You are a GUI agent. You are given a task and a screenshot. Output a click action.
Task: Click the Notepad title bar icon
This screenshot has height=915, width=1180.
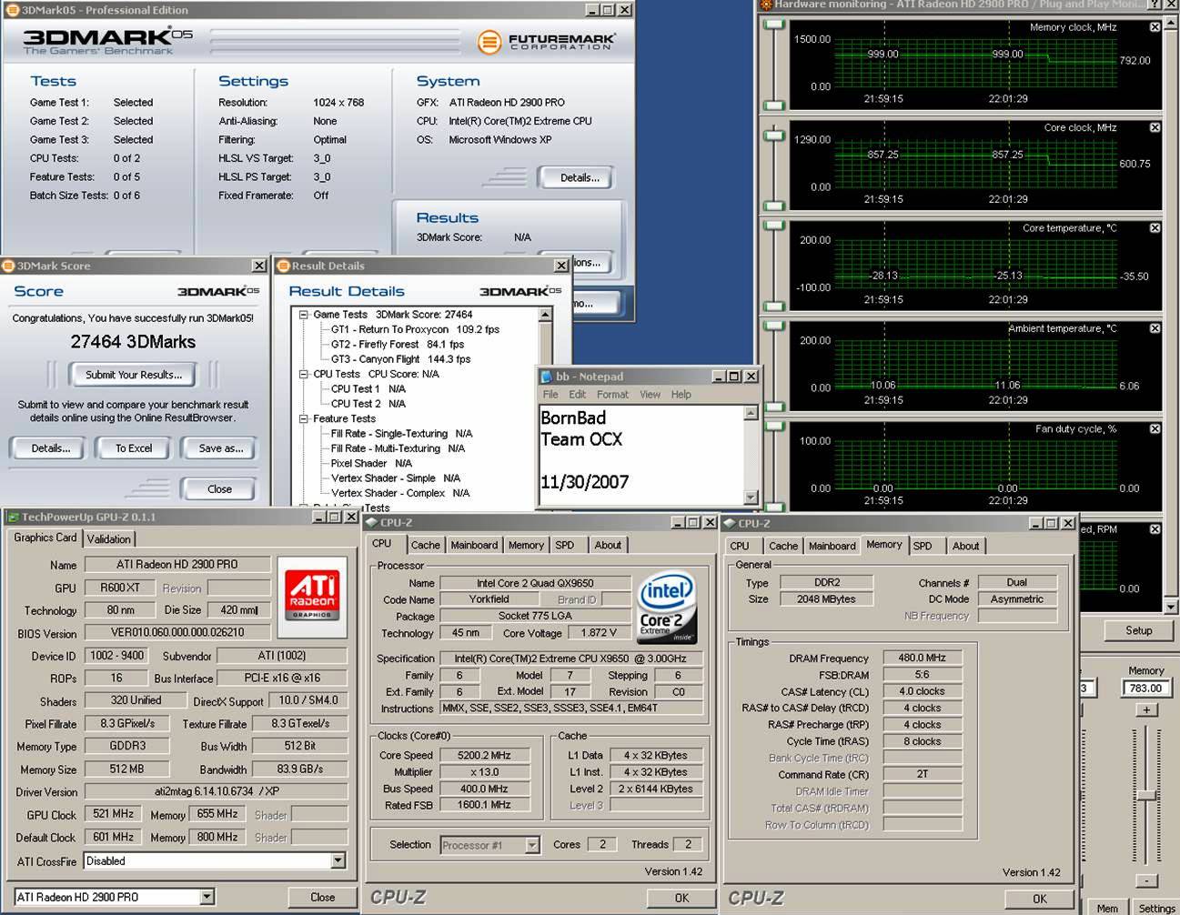click(x=547, y=377)
